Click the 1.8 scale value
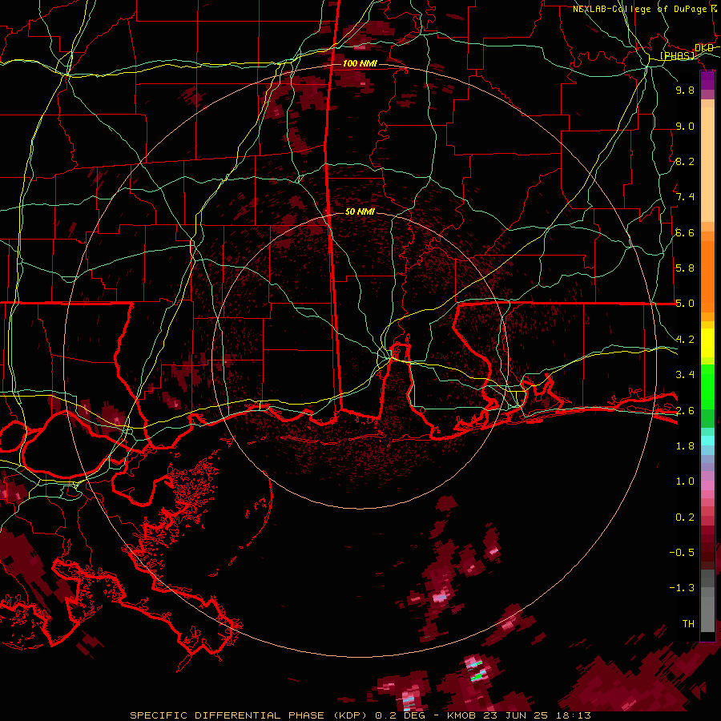Image resolution: width=721 pixels, height=721 pixels. click(x=685, y=446)
